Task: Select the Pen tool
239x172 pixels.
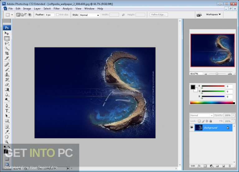Action: pyautogui.click(x=7, y=106)
